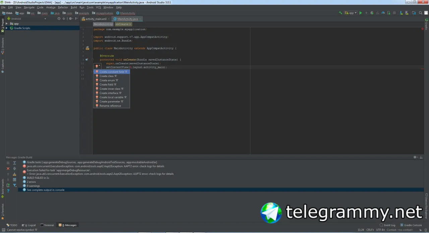Click the red X close icon in Messages
Viewport: 429px width, 233px height.
(x=8, y=168)
